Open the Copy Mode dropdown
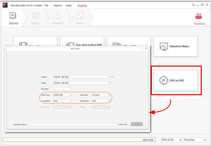 pos(101,95)
